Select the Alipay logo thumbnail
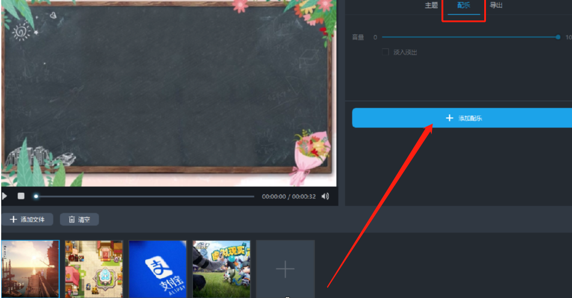This screenshot has width=572, height=298. (x=158, y=269)
